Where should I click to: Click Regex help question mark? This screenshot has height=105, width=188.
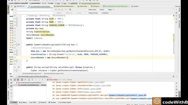click(x=113, y=10)
